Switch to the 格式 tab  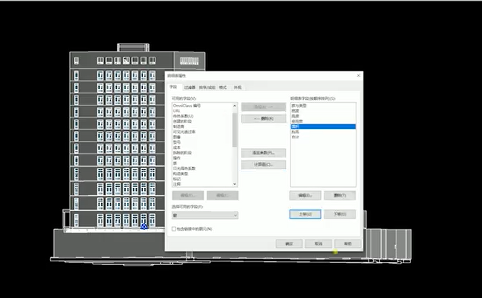point(223,87)
